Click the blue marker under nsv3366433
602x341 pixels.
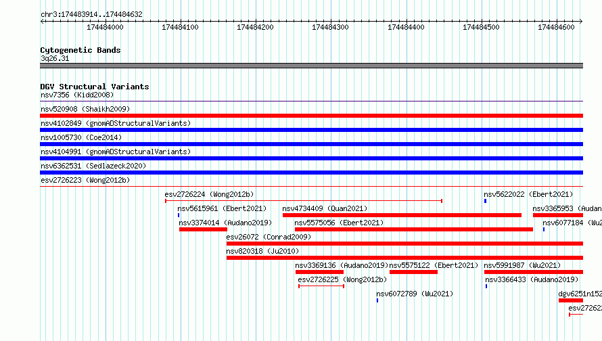486,286
